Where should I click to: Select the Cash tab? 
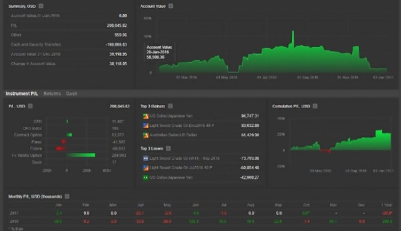tap(72, 94)
